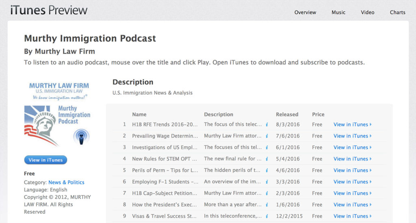
Task: Select episode title How the President's Exec…
Action: (165, 205)
